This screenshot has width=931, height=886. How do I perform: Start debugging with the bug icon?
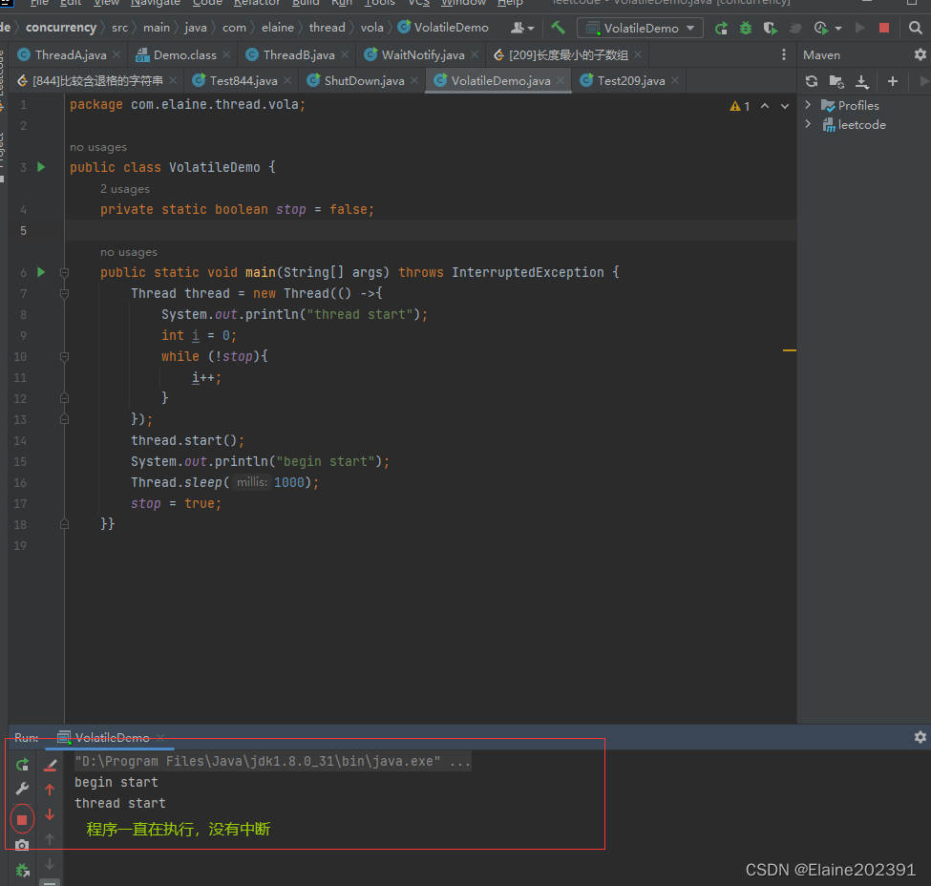[x=746, y=29]
